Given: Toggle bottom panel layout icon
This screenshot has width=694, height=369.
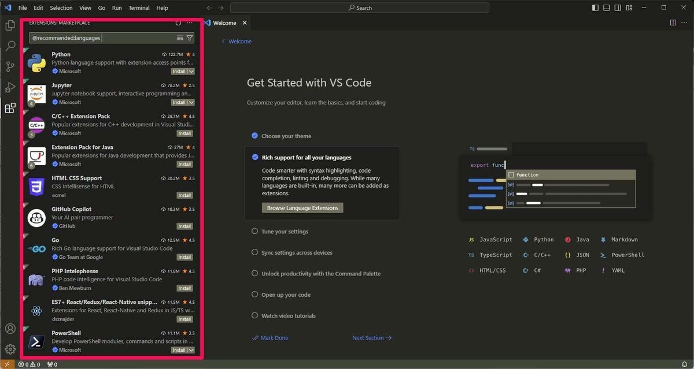Looking at the screenshot, I should pyautogui.click(x=607, y=8).
